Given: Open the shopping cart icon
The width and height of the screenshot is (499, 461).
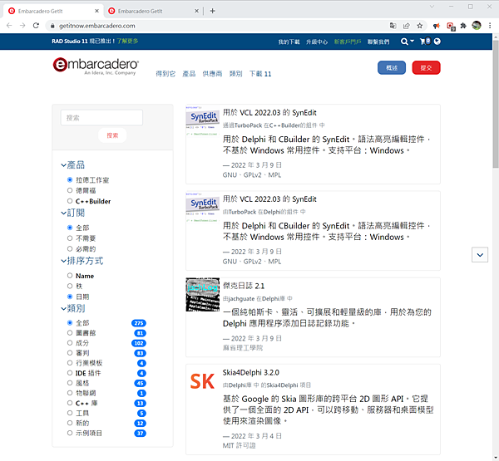Looking at the screenshot, I should 425,42.
